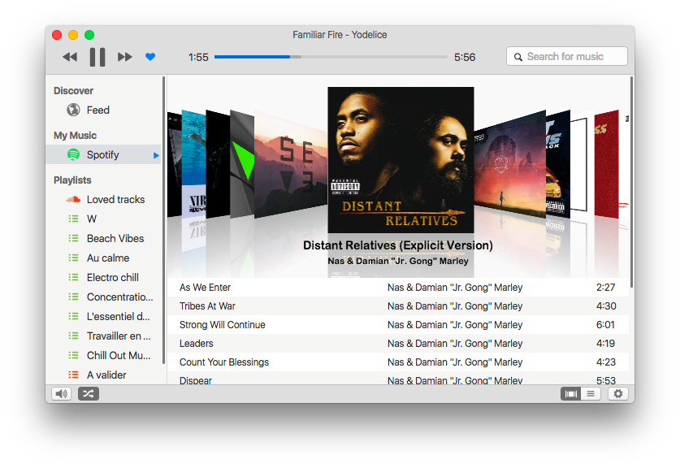Open the Loved tracks playlist
Screen dimensions: 680x468
[103, 200]
